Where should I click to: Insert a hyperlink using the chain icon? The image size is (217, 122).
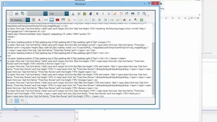pyautogui.click(x=46, y=20)
